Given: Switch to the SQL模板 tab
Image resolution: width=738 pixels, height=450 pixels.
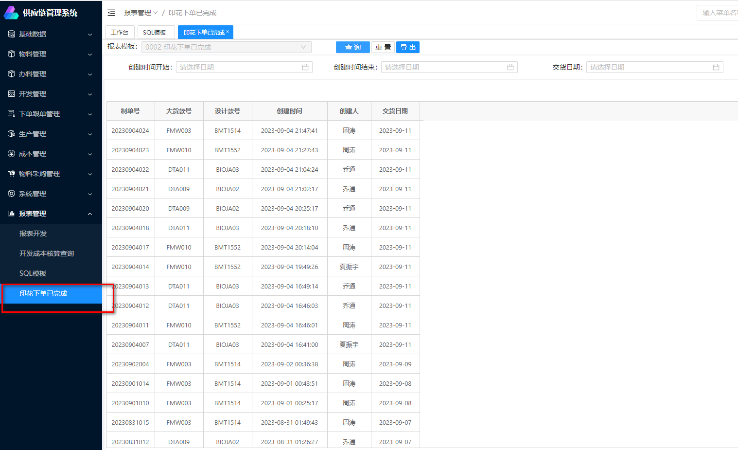Looking at the screenshot, I should pos(155,33).
